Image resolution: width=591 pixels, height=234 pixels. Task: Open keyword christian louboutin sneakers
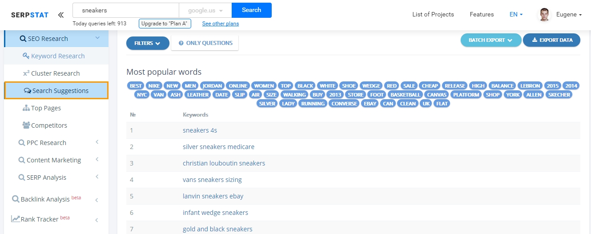[x=224, y=163]
